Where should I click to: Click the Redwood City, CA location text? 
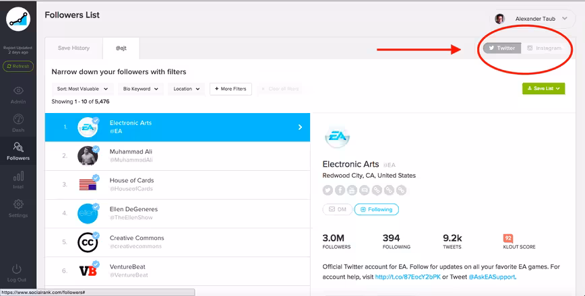(369, 176)
